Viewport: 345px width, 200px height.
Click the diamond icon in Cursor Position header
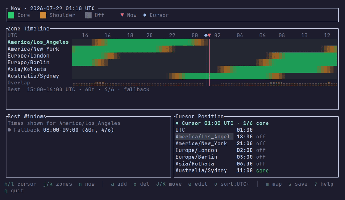click(x=177, y=123)
